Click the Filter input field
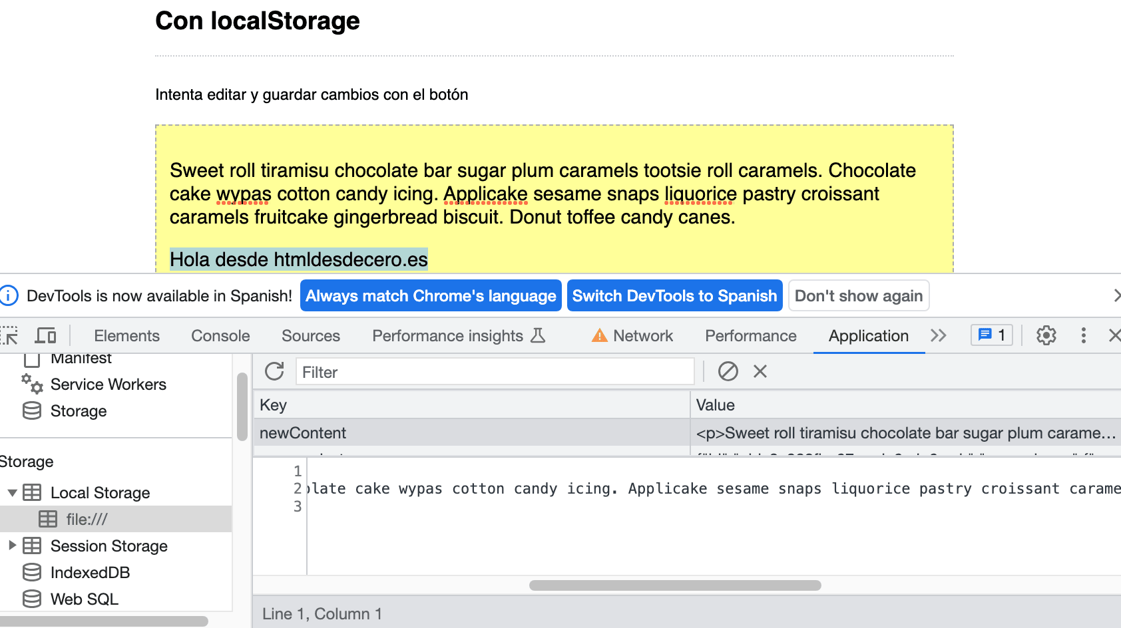Screen dimensions: 1121x628 pyautogui.click(x=495, y=372)
